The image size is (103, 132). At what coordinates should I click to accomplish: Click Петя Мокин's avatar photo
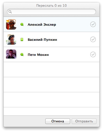point(11,54)
